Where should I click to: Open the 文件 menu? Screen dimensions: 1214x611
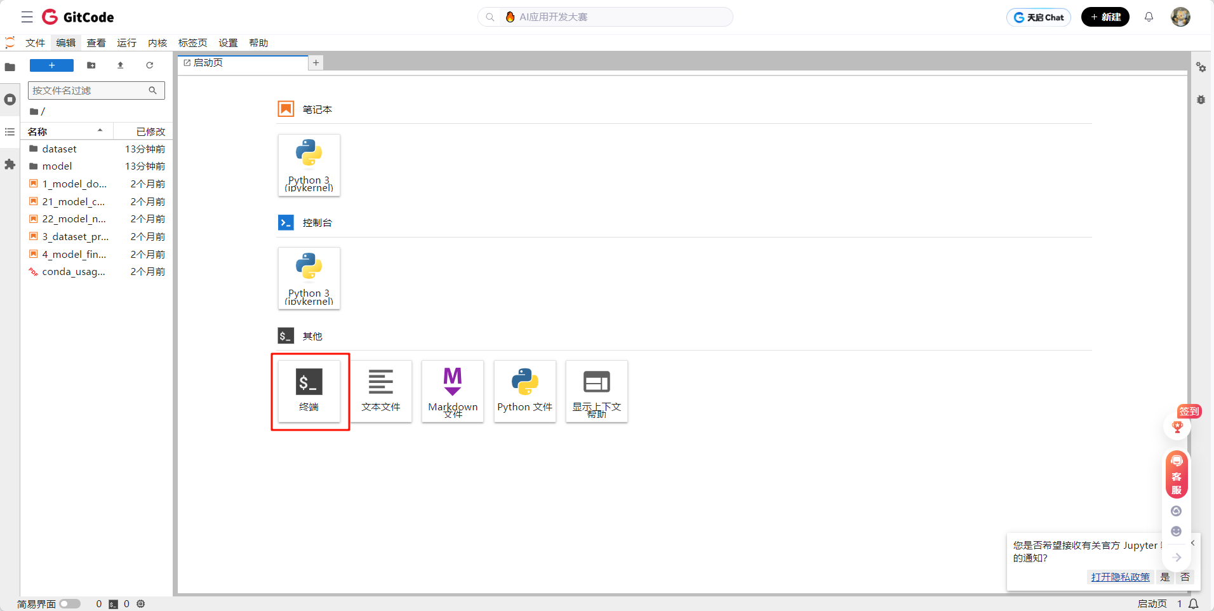pyautogui.click(x=35, y=43)
